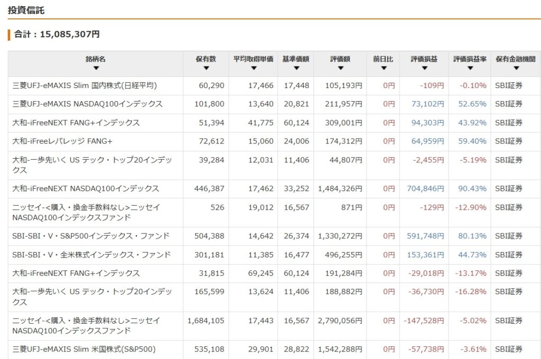Click holdings value 101,800

click(x=209, y=104)
